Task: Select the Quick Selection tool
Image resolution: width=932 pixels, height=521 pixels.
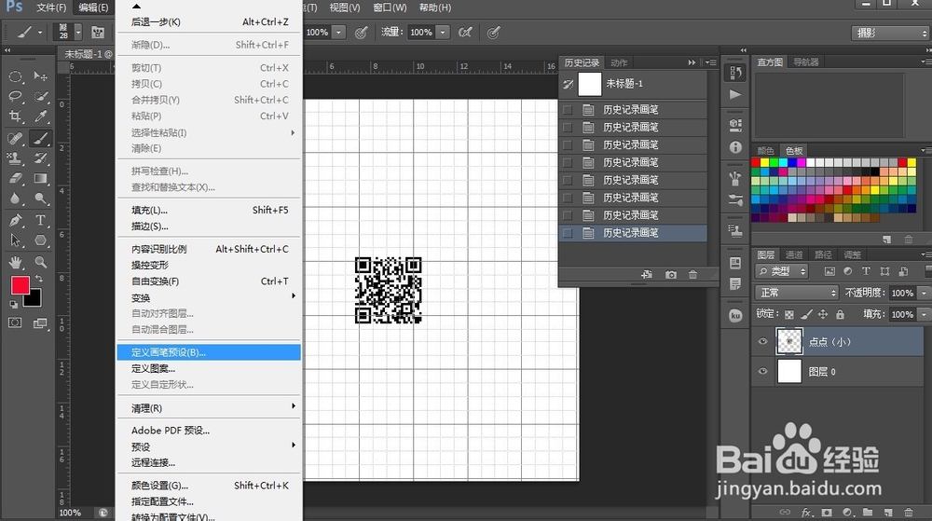Action: tap(40, 96)
